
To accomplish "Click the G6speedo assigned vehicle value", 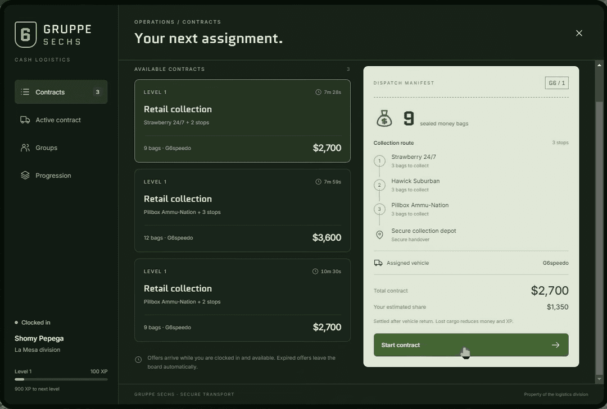I will click(x=555, y=263).
